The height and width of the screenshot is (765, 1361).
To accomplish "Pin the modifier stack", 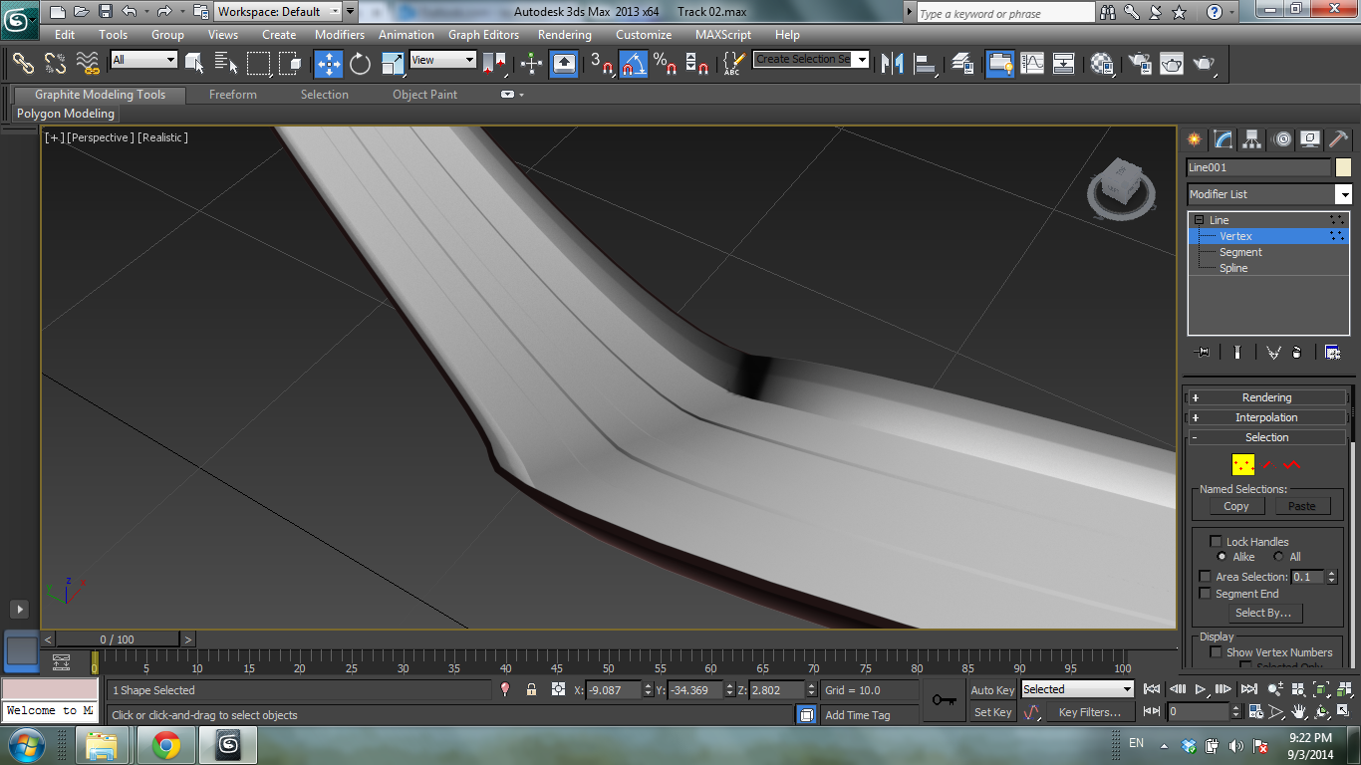I will (x=1202, y=352).
